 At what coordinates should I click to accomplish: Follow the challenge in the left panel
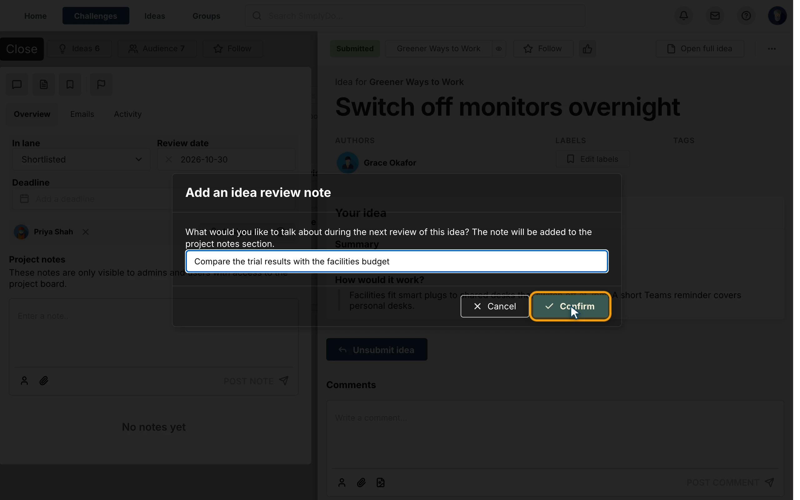click(233, 49)
